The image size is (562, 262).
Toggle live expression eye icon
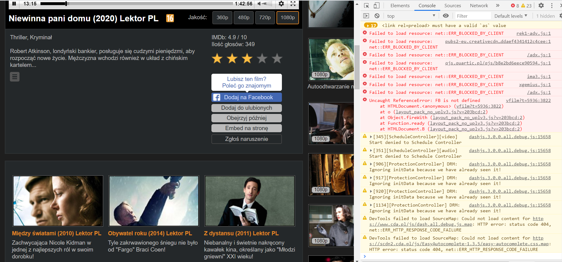pyautogui.click(x=446, y=16)
